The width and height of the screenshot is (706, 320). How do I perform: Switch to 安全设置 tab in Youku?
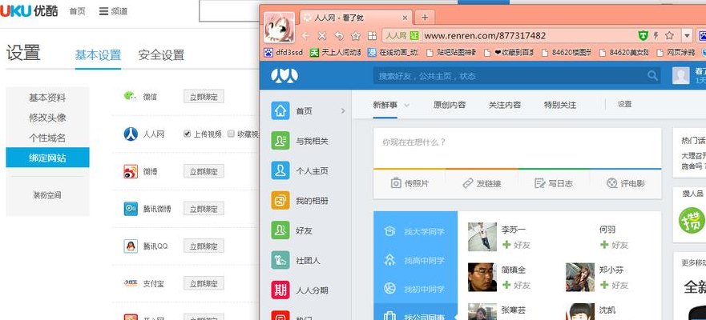tap(161, 55)
